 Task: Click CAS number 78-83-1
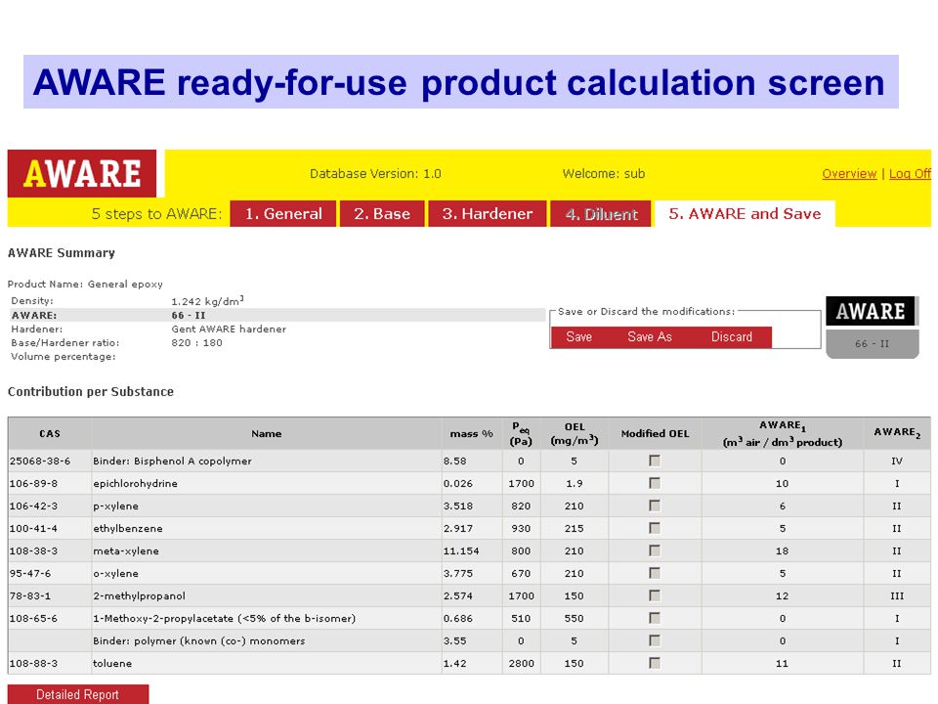tap(30, 595)
